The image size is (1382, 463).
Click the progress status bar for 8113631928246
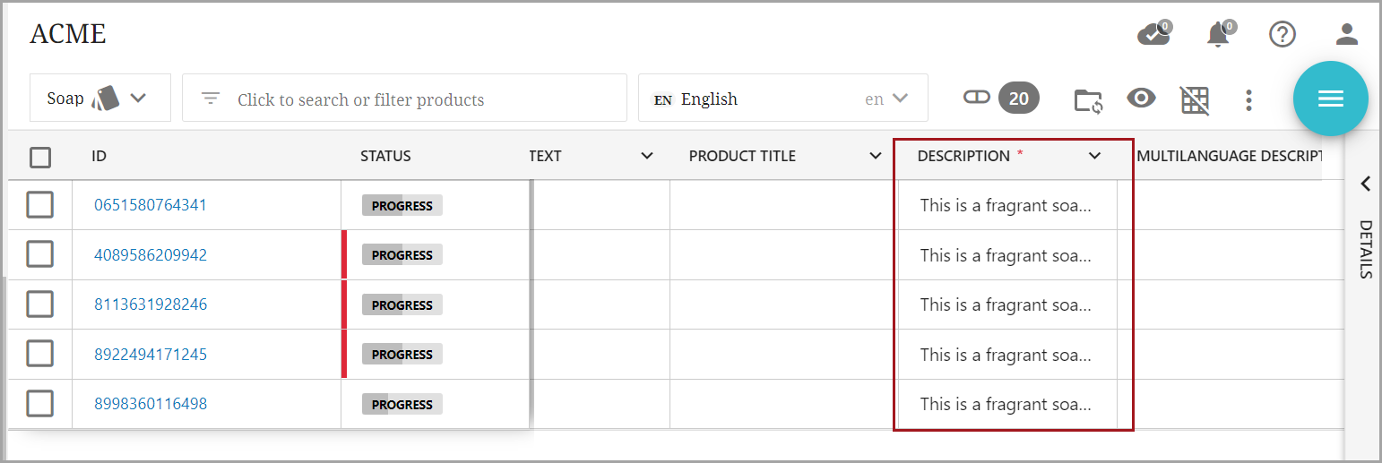(402, 305)
